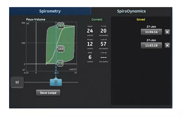Load saved loop from 11:04:14

coord(151,32)
